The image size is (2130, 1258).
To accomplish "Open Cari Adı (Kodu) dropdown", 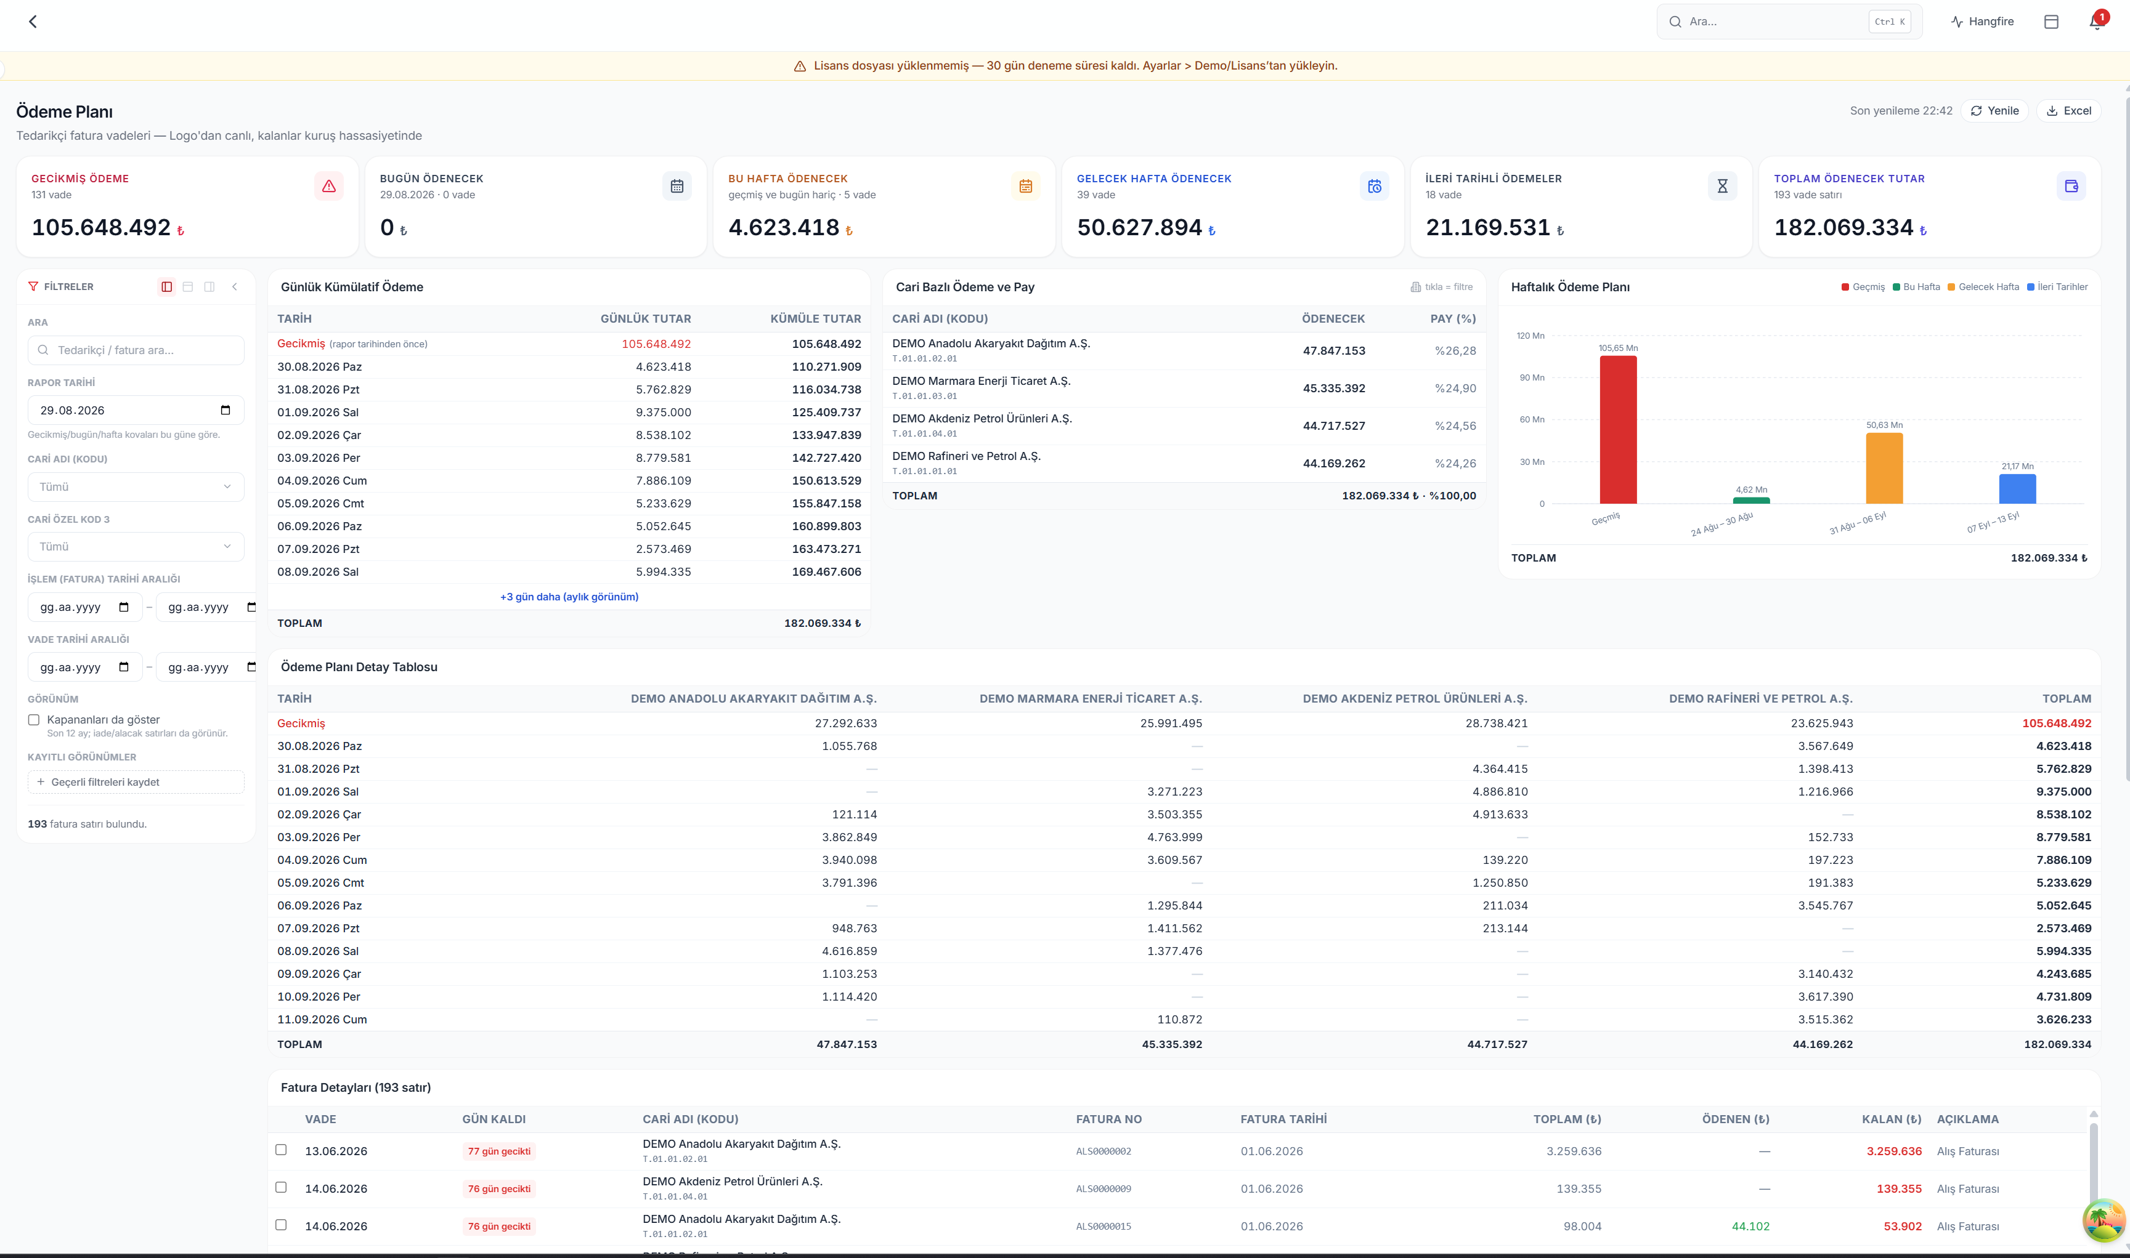I will (x=136, y=486).
